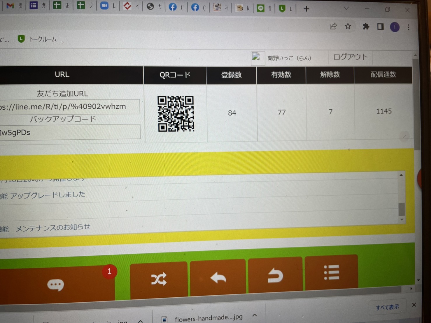The image size is (431, 323).
Task: Click the 解除数 value 7
Action: 330,112
